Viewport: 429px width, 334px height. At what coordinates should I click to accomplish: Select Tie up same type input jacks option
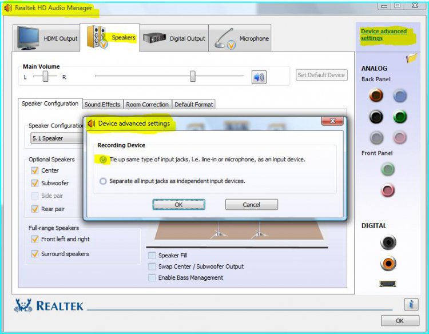coord(103,159)
